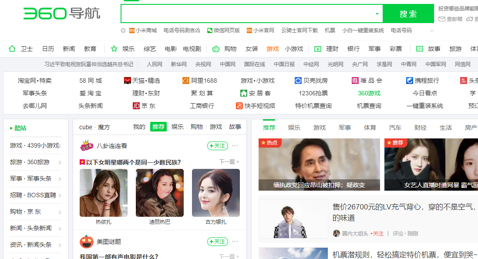
Task: Select 古力娜扎 photo answer
Action: pyautogui.click(x=216, y=193)
